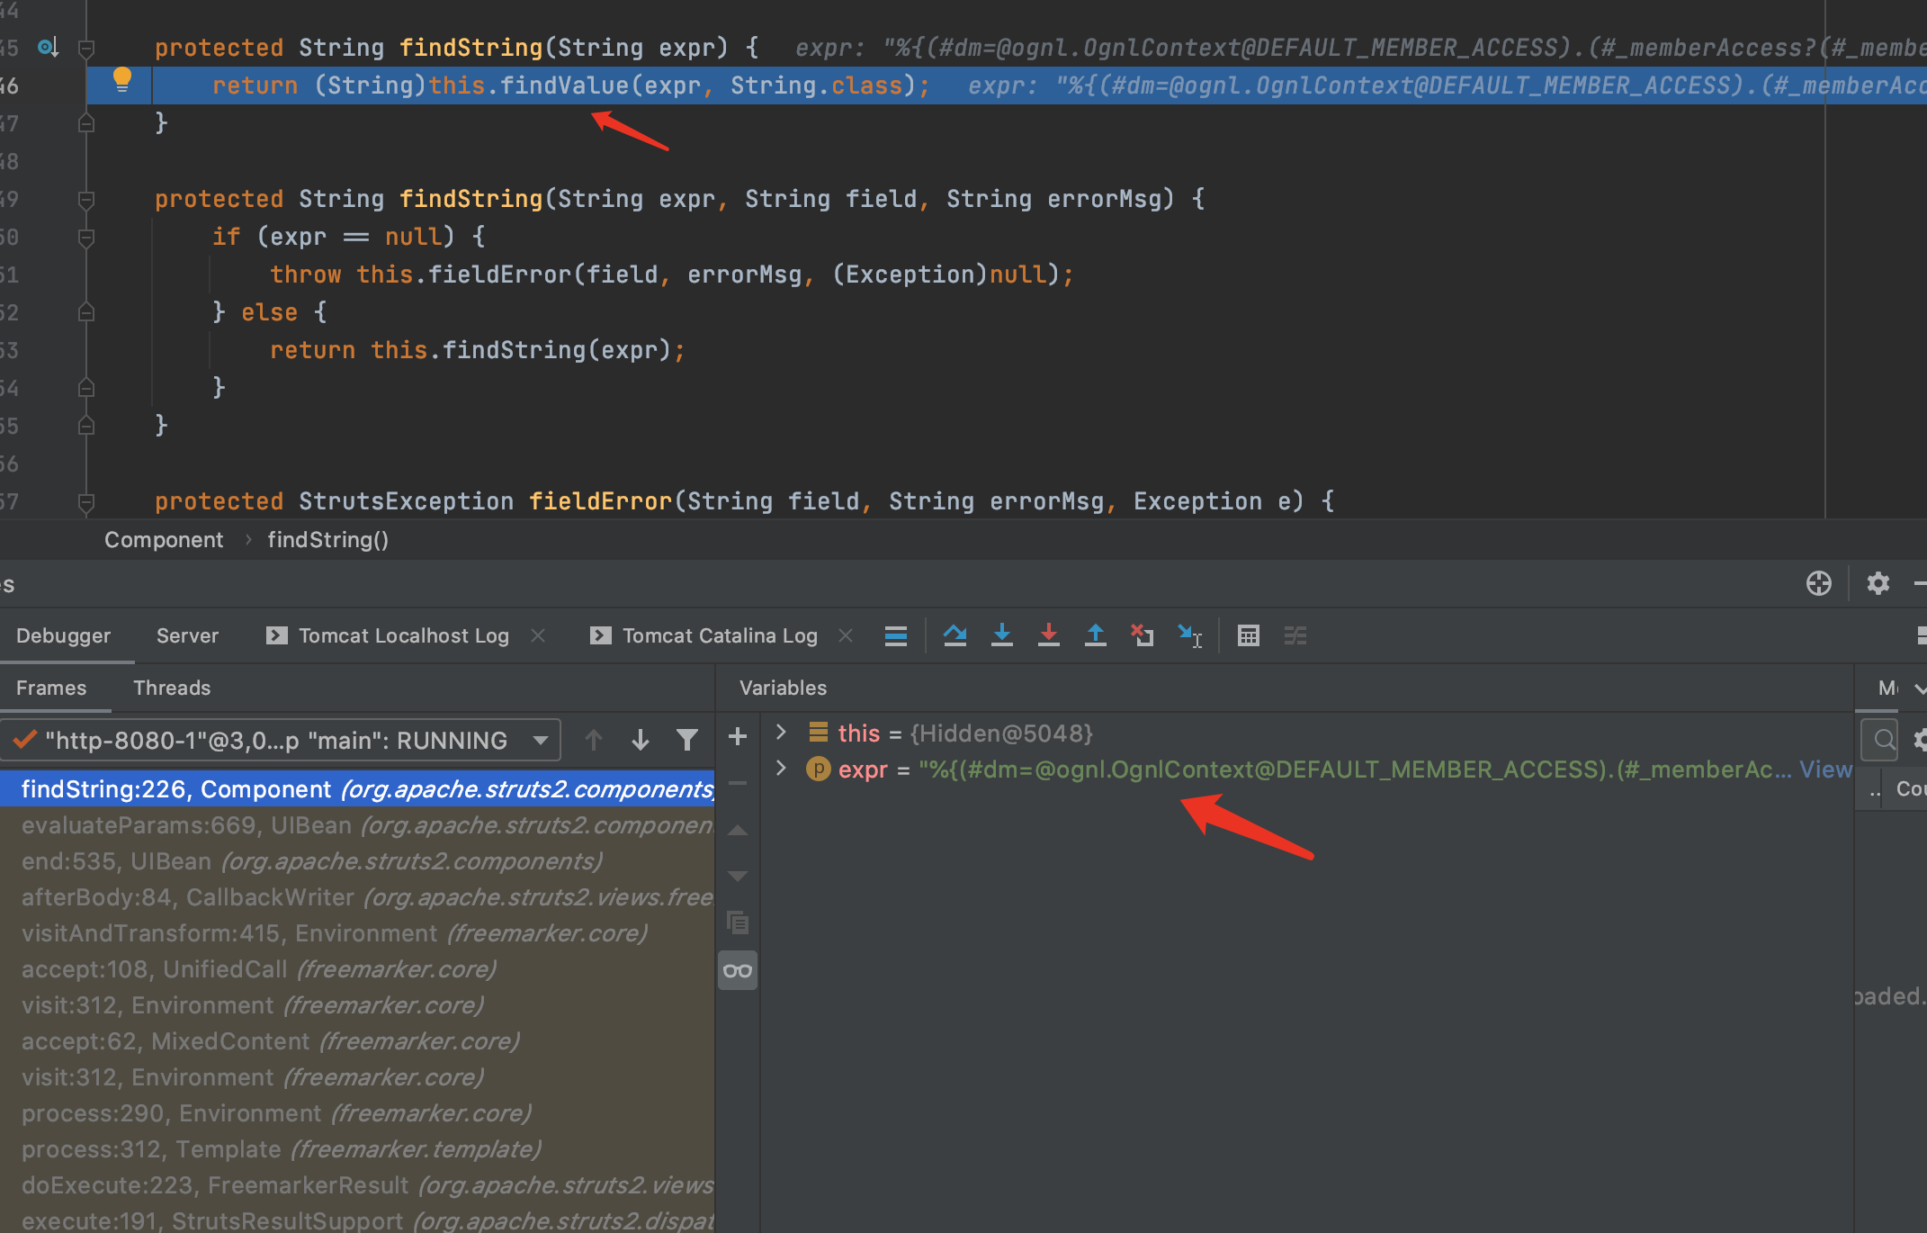
Task: Select the Threads tab
Action: (172, 688)
